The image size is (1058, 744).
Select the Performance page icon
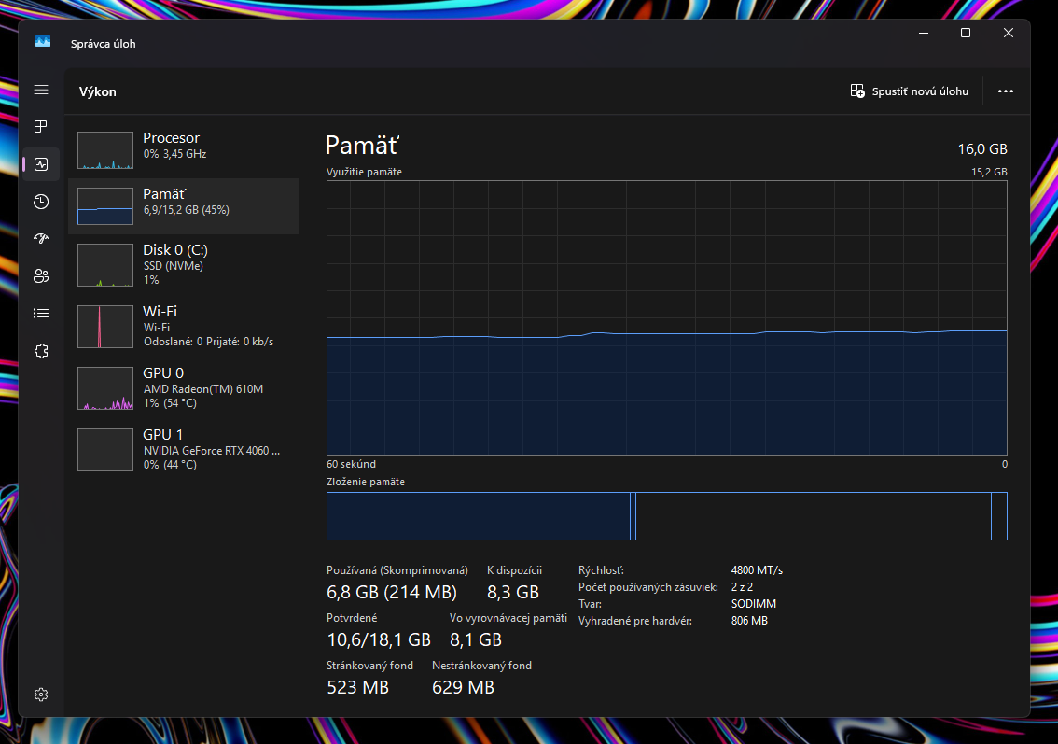point(41,164)
